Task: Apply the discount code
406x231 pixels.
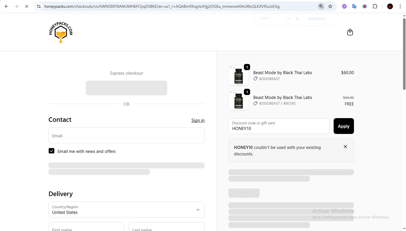Action: (343, 126)
